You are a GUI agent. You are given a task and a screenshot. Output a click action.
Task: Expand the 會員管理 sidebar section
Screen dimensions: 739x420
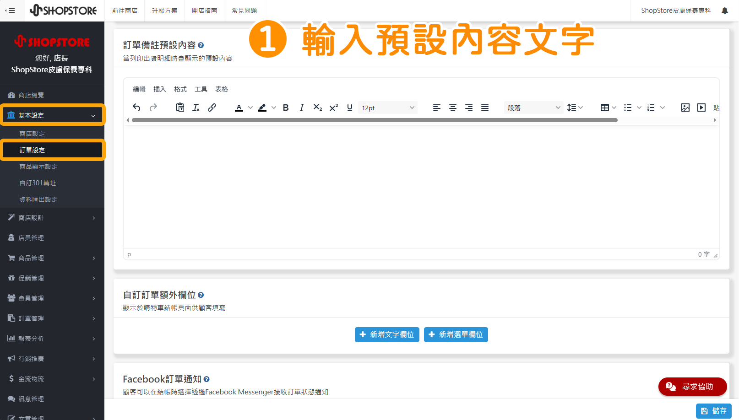52,298
